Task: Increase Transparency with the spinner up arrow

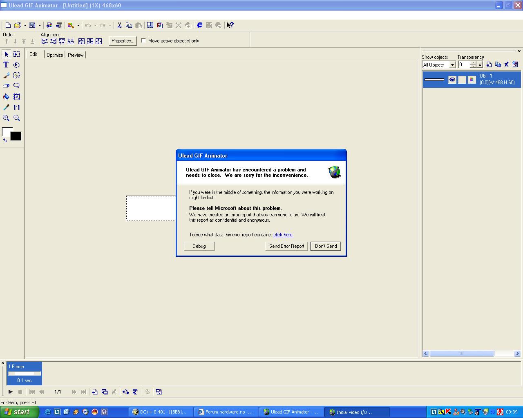Action: point(473,63)
